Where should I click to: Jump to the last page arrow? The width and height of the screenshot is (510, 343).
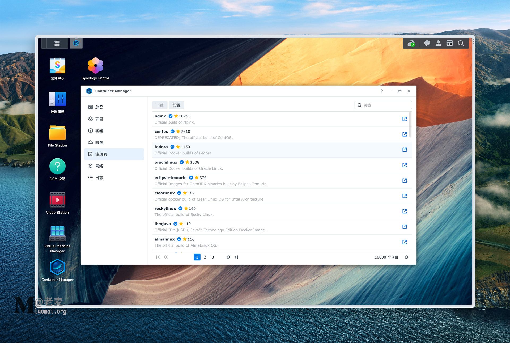[x=236, y=257]
